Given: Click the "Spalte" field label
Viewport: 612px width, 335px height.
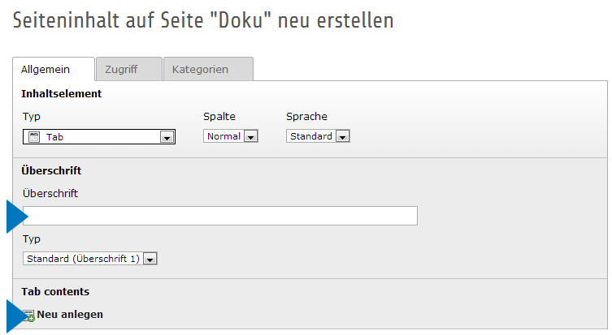Looking at the screenshot, I should [219, 117].
